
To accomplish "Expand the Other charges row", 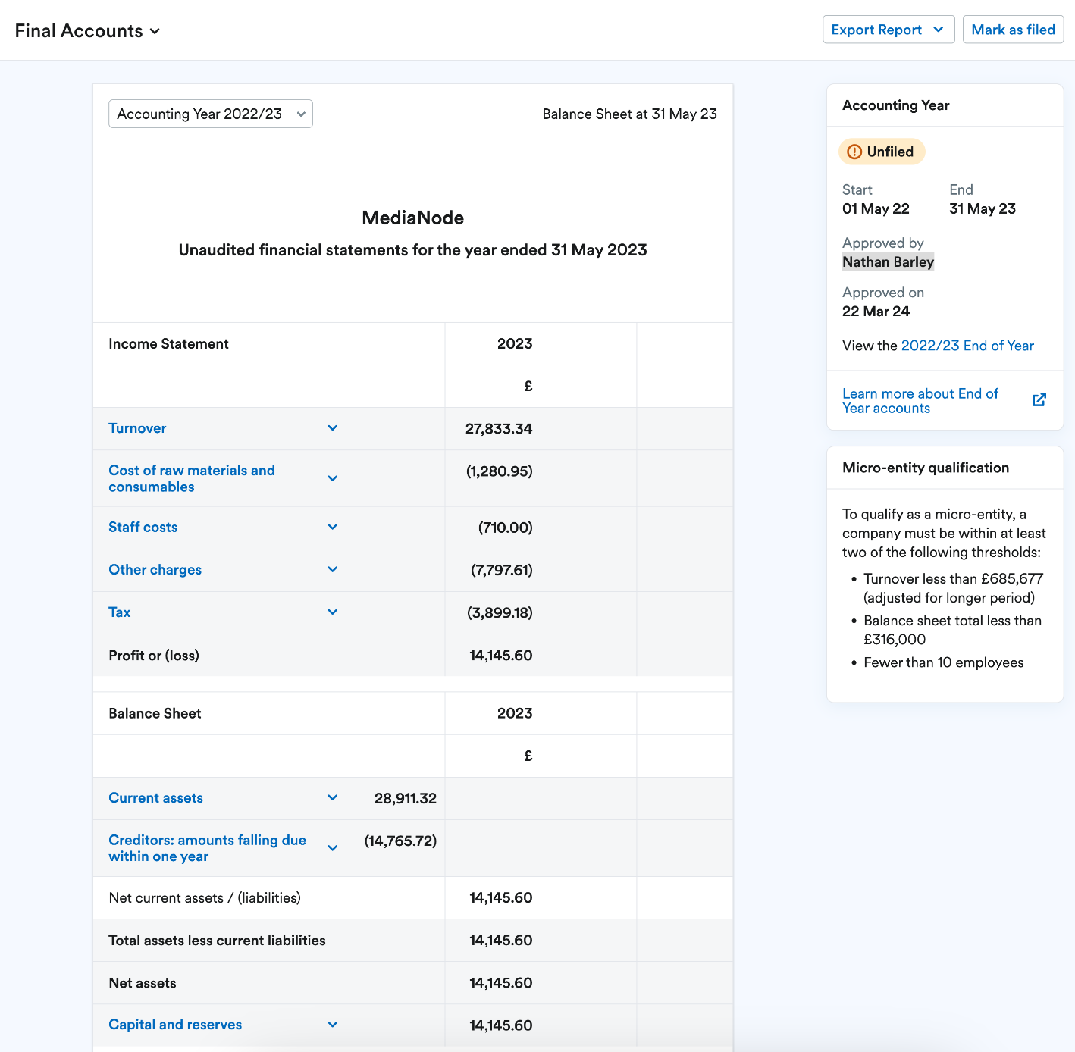I will click(x=332, y=569).
